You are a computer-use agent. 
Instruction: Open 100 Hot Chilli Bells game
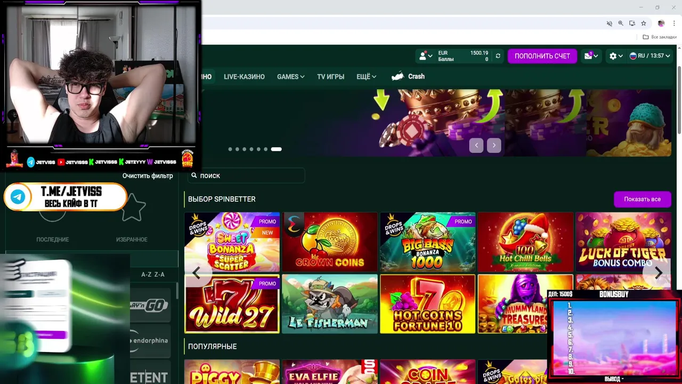pyautogui.click(x=525, y=242)
